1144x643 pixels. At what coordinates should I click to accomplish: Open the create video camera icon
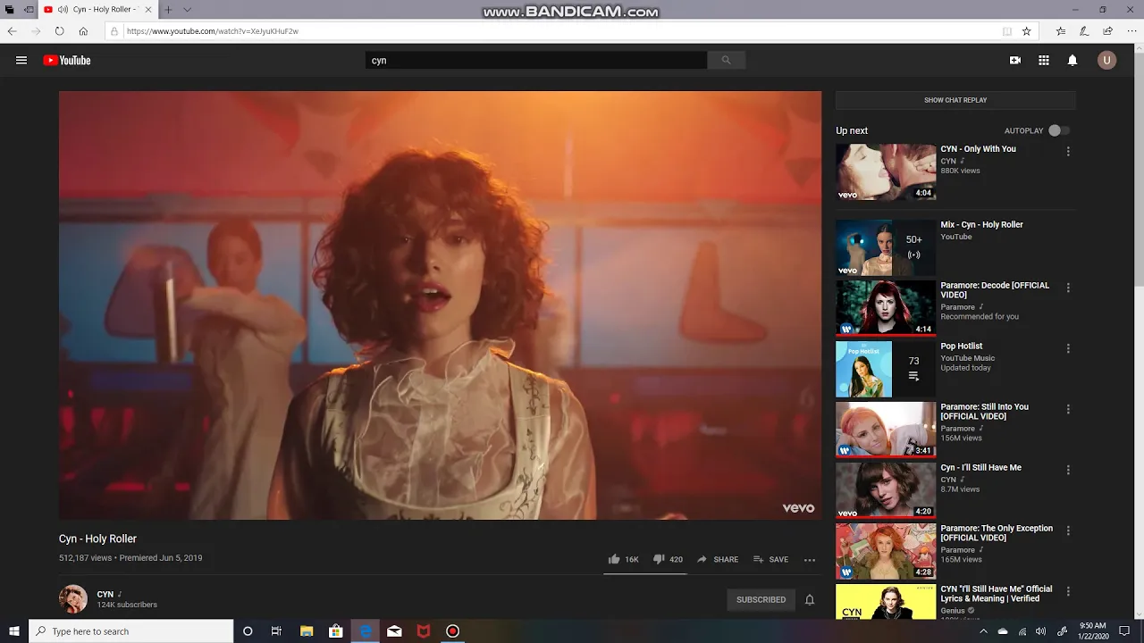point(1015,61)
